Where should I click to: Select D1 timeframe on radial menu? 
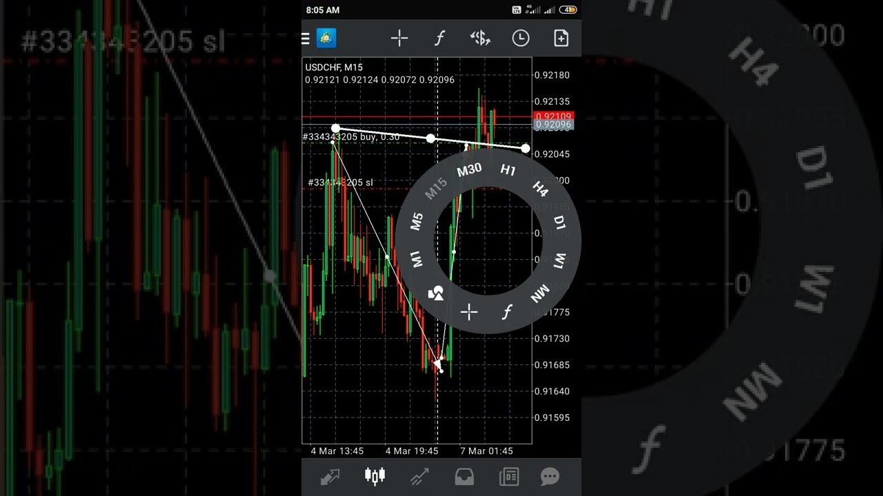(x=559, y=223)
